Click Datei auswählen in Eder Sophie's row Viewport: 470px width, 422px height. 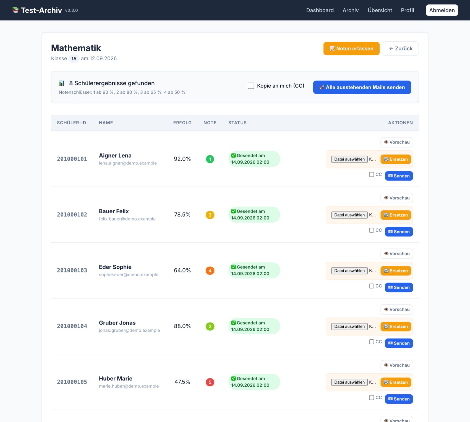349,271
